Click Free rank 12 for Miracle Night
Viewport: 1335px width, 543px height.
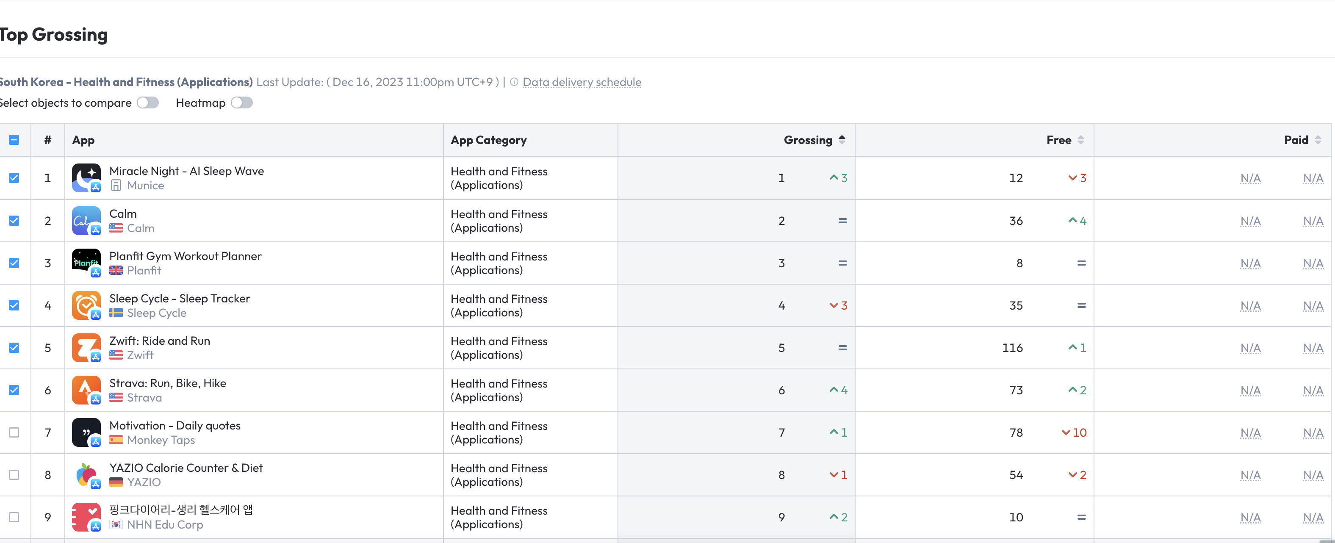click(1016, 178)
